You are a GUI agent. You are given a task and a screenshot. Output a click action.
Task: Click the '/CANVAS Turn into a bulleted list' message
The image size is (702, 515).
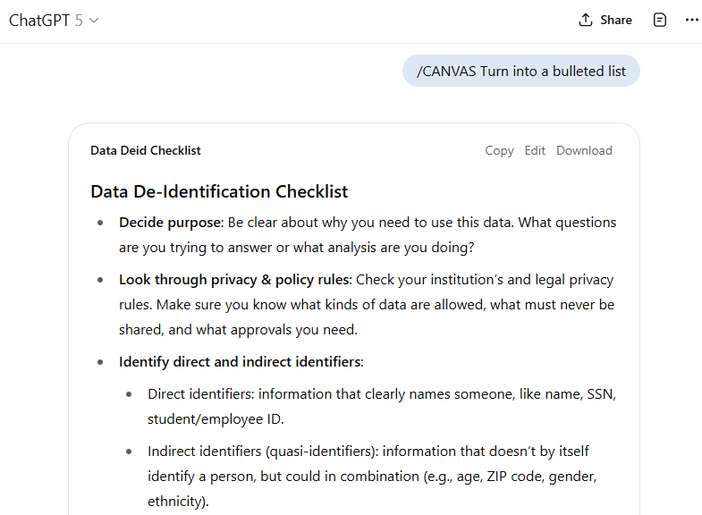click(521, 72)
